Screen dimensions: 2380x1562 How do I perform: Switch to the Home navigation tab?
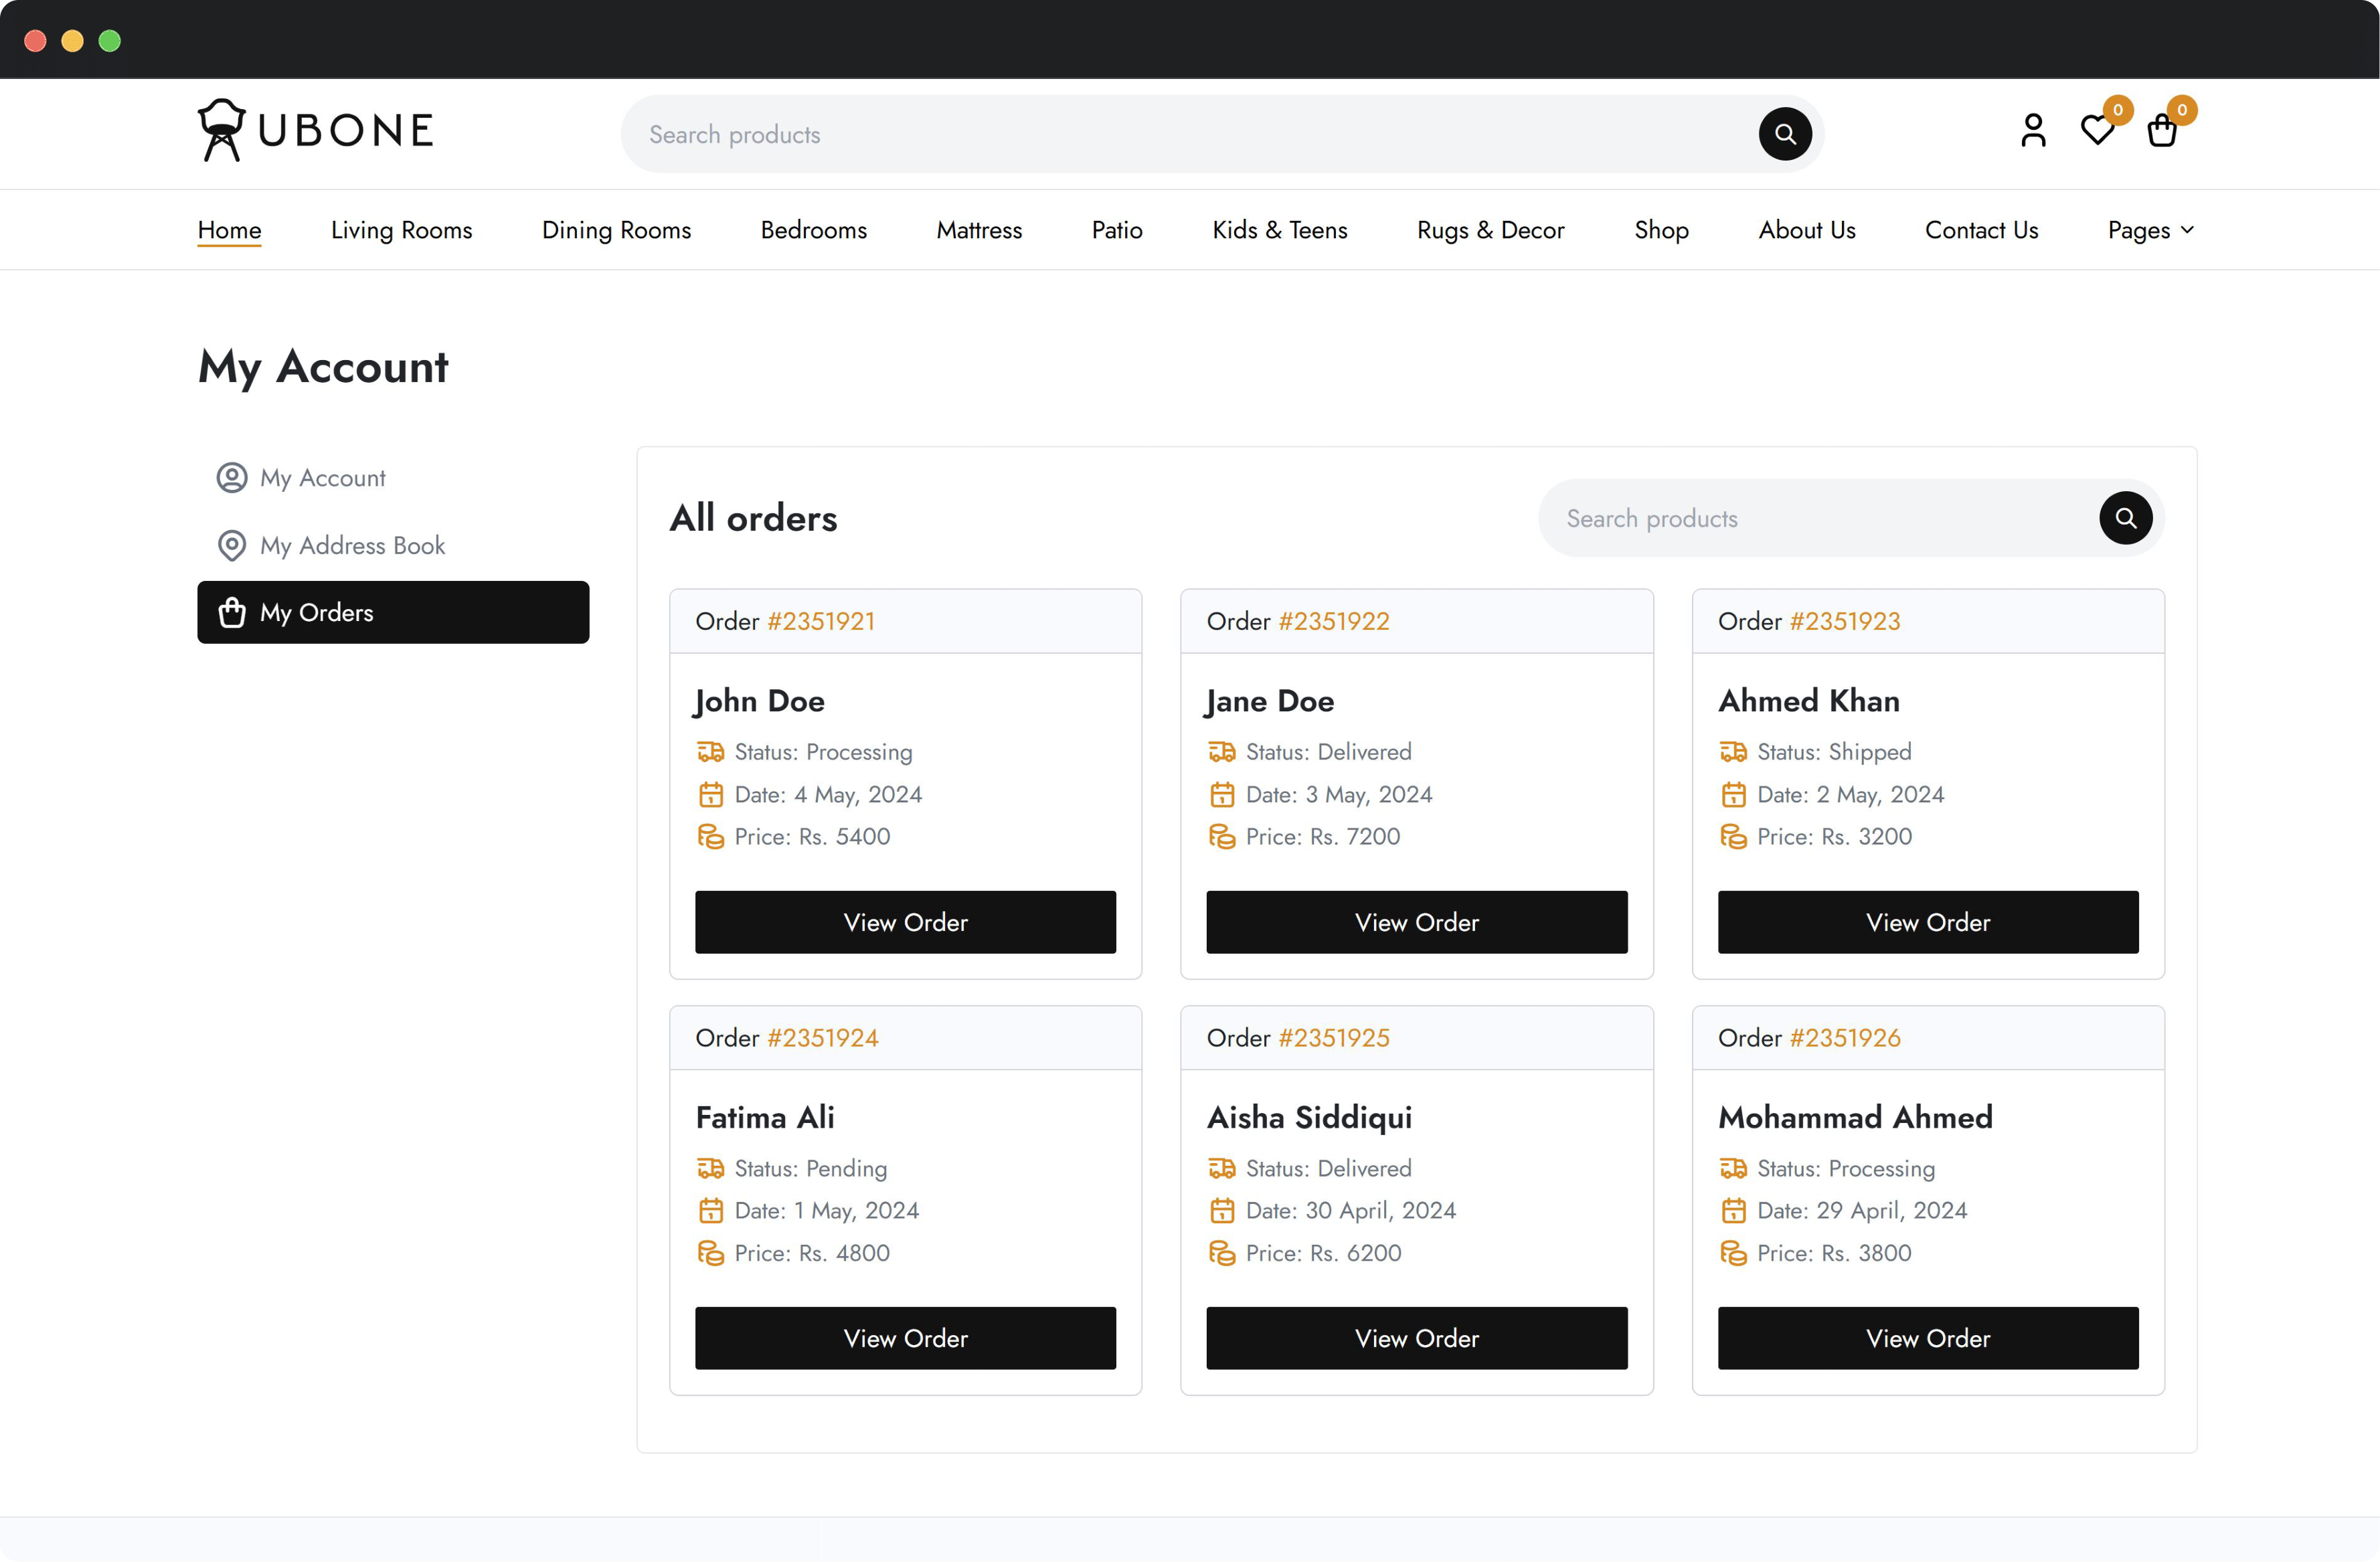229,229
